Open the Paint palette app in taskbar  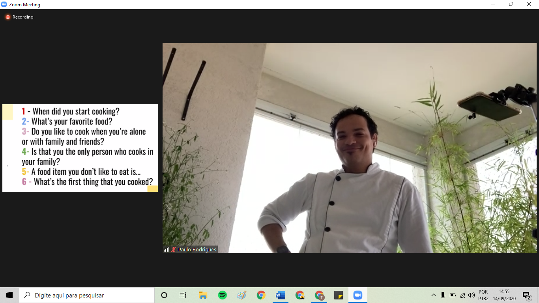[x=241, y=295]
